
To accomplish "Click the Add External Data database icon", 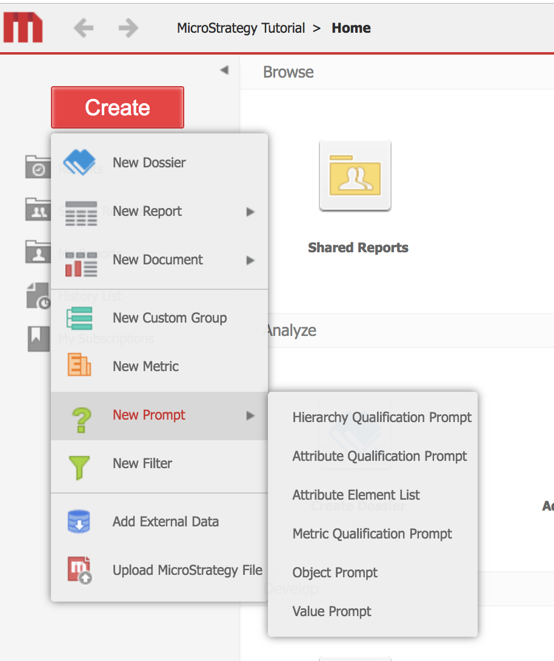I will tap(79, 522).
